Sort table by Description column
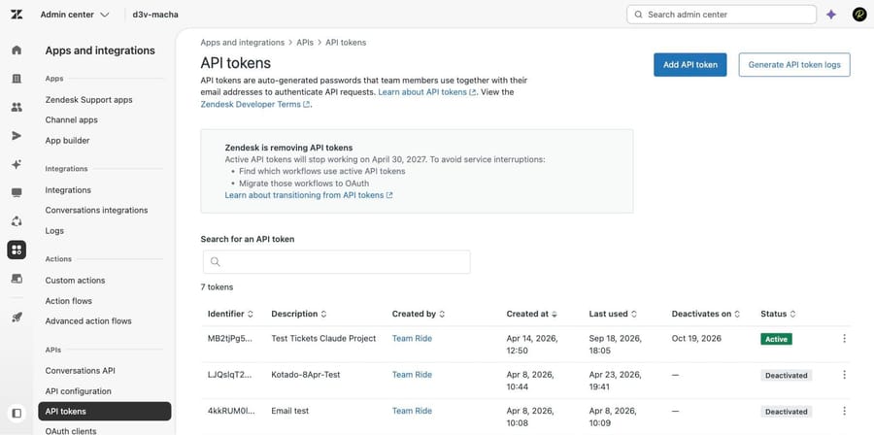 (299, 315)
